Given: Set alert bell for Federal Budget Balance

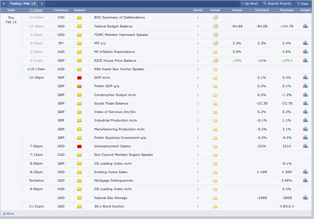Looking at the screenshot, I should (x=198, y=26).
